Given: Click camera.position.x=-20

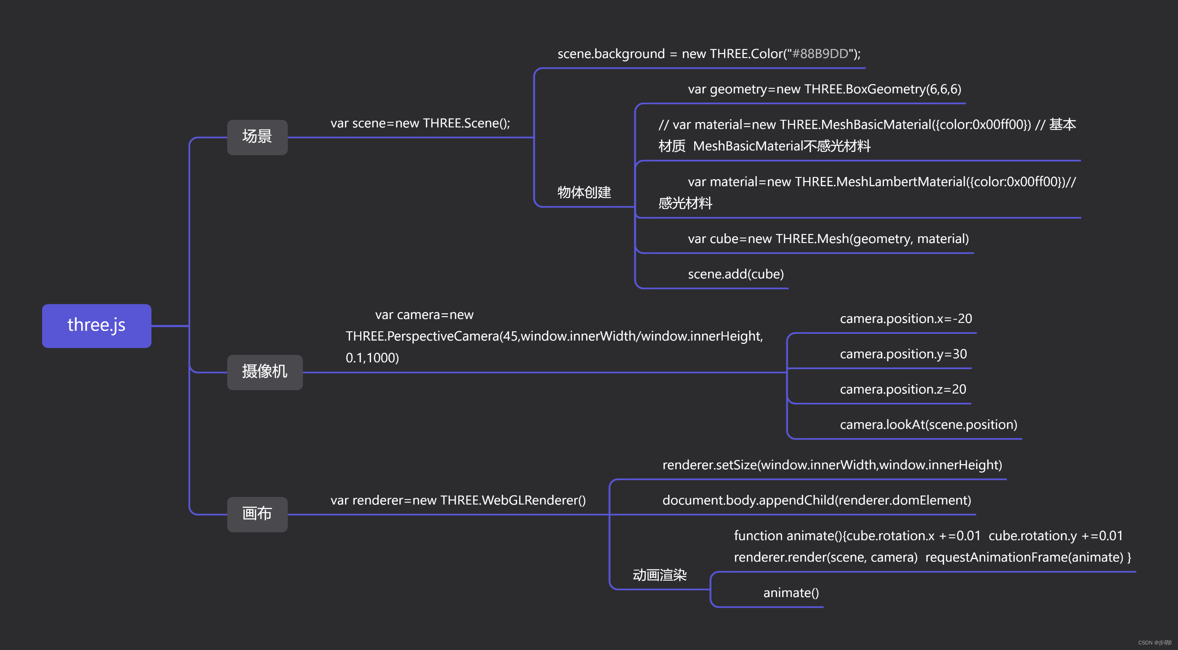Looking at the screenshot, I should tap(906, 319).
